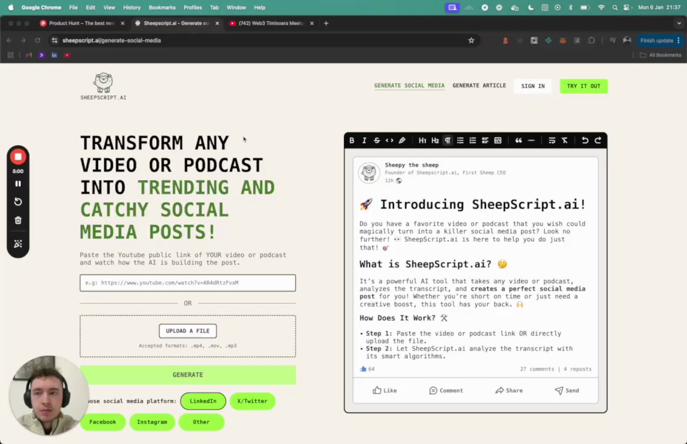This screenshot has height=444, width=687.
Task: Insert a numbered list
Action: pyautogui.click(x=472, y=140)
